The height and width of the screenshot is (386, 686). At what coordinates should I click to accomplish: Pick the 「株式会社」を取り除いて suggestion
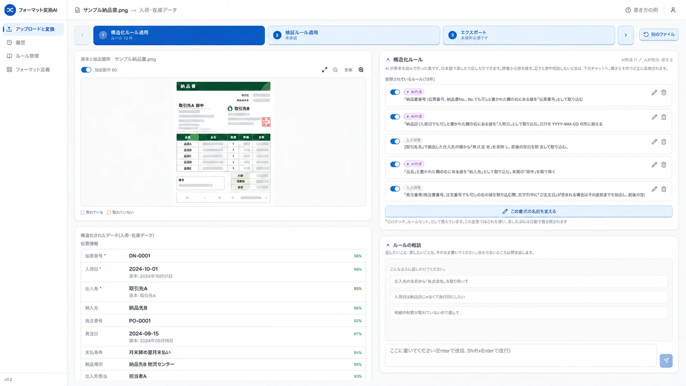pos(529,281)
